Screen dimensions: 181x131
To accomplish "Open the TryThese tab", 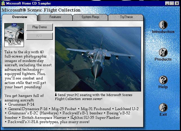I will click(126, 17).
